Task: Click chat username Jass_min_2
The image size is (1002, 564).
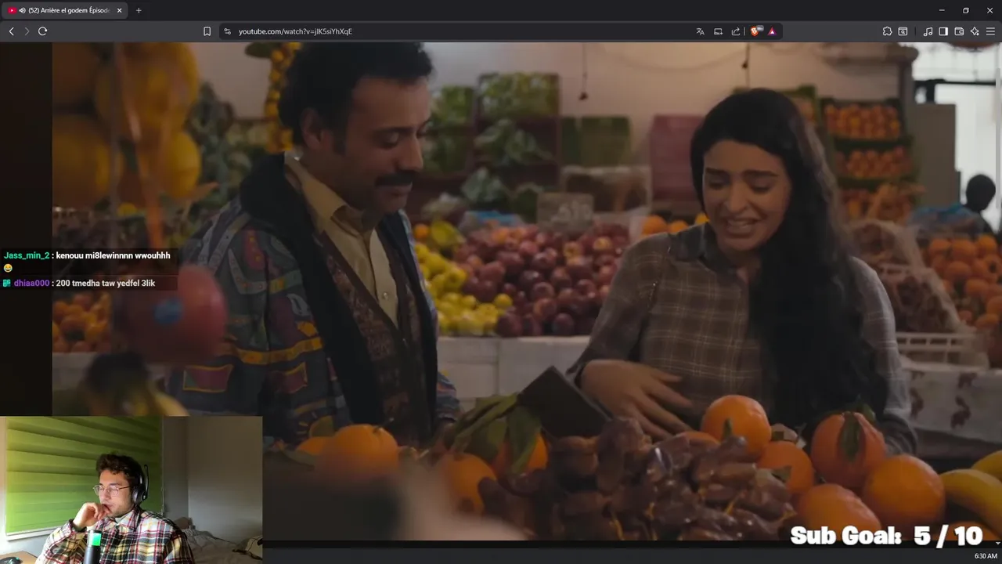Action: (x=26, y=255)
